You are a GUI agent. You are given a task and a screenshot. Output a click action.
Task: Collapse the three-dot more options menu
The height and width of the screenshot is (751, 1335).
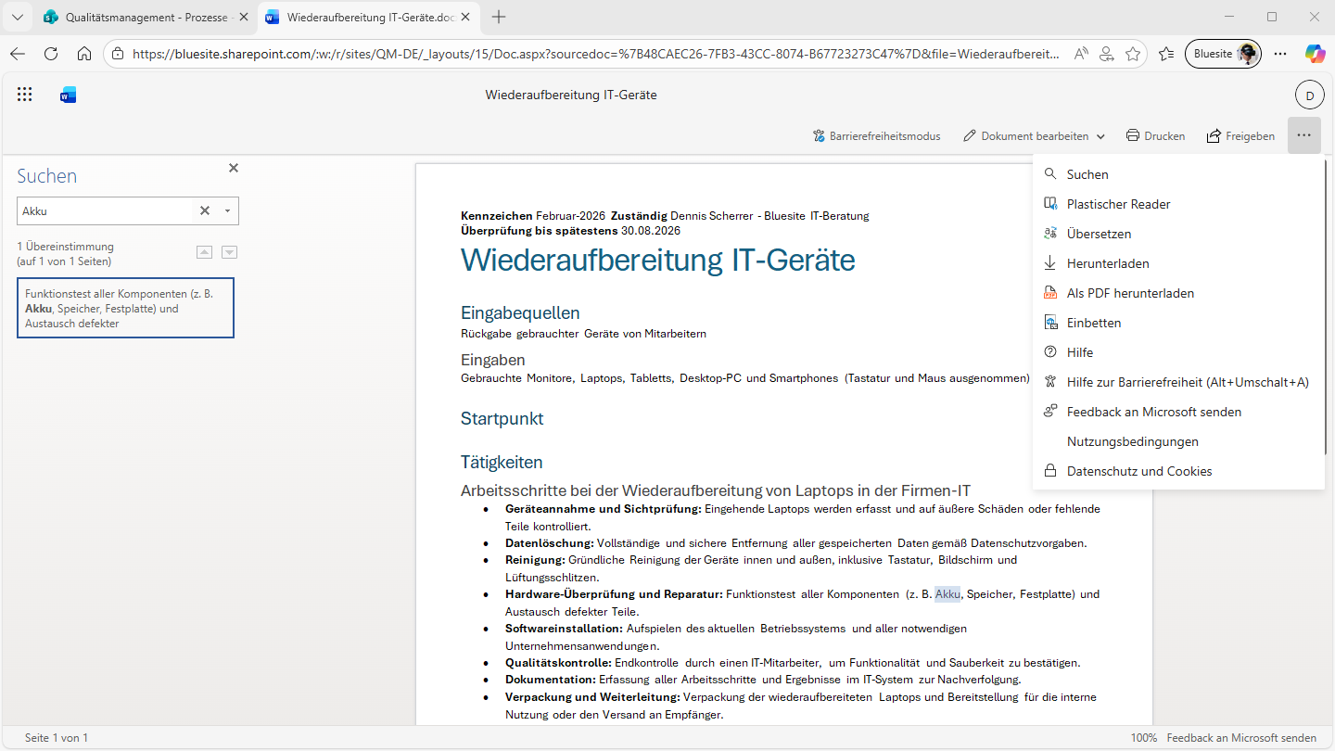1304,136
